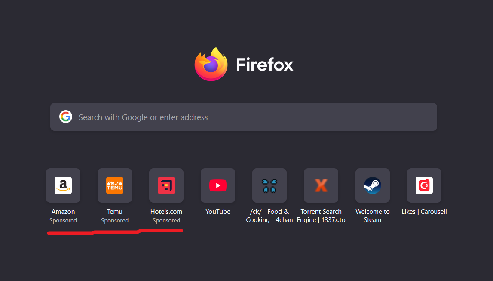
Task: Open the YouTube shortcut tile
Action: click(218, 185)
